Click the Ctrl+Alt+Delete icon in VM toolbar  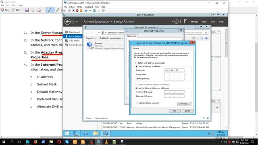point(65,11)
